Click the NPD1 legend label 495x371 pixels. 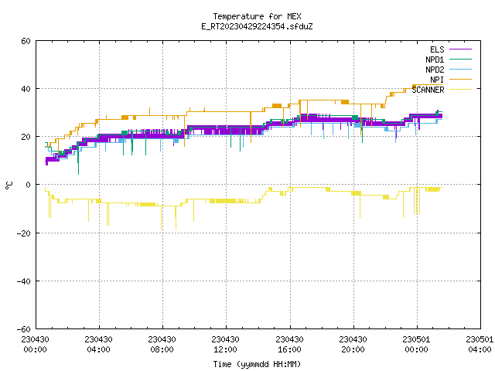[x=435, y=60]
